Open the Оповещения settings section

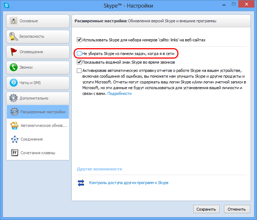point(38,52)
